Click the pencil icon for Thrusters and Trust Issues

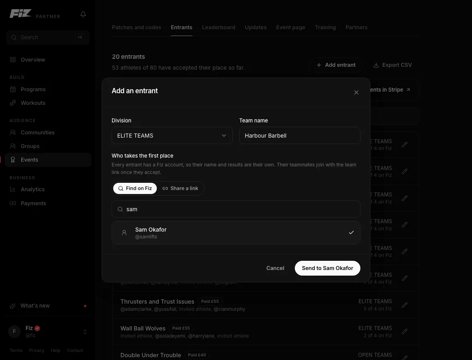click(x=404, y=305)
